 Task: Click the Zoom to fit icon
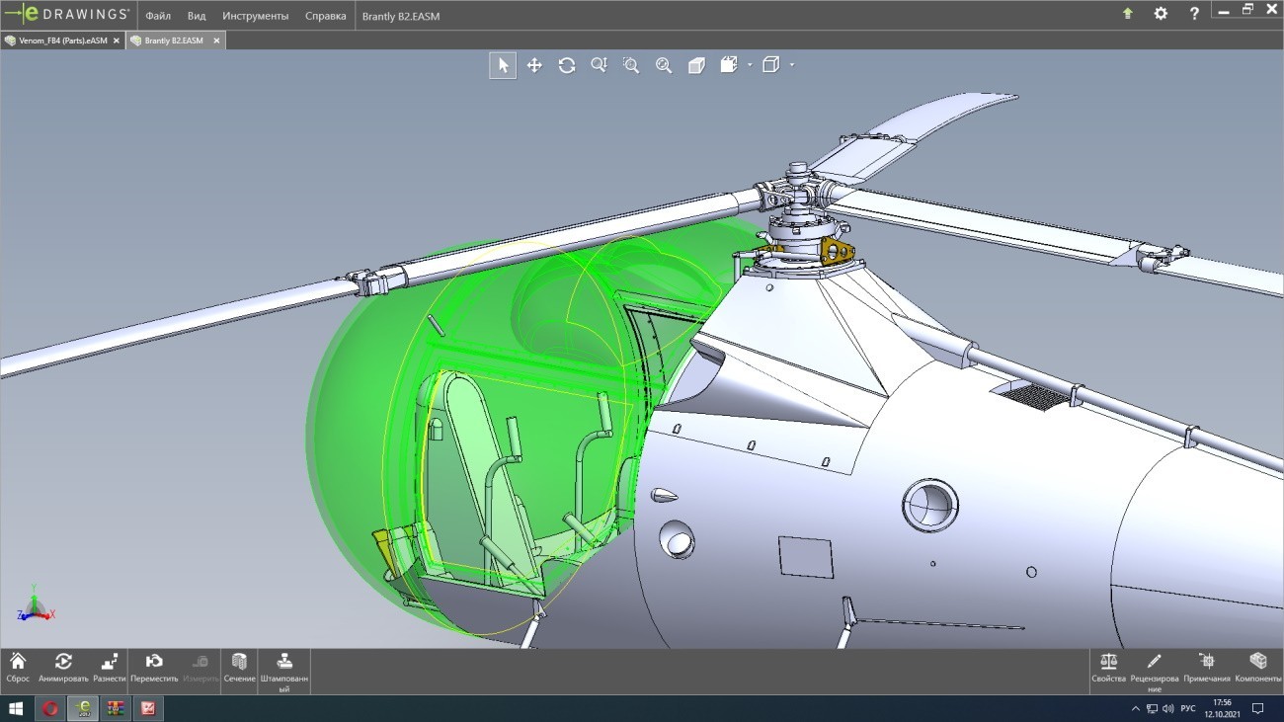[664, 65]
